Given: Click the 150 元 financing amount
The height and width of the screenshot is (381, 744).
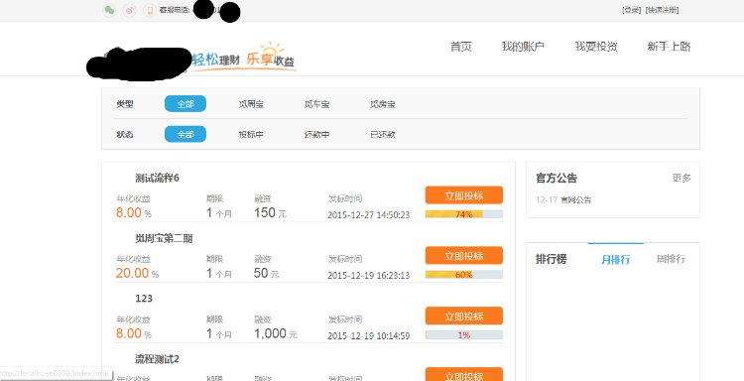Looking at the screenshot, I should click(271, 213).
